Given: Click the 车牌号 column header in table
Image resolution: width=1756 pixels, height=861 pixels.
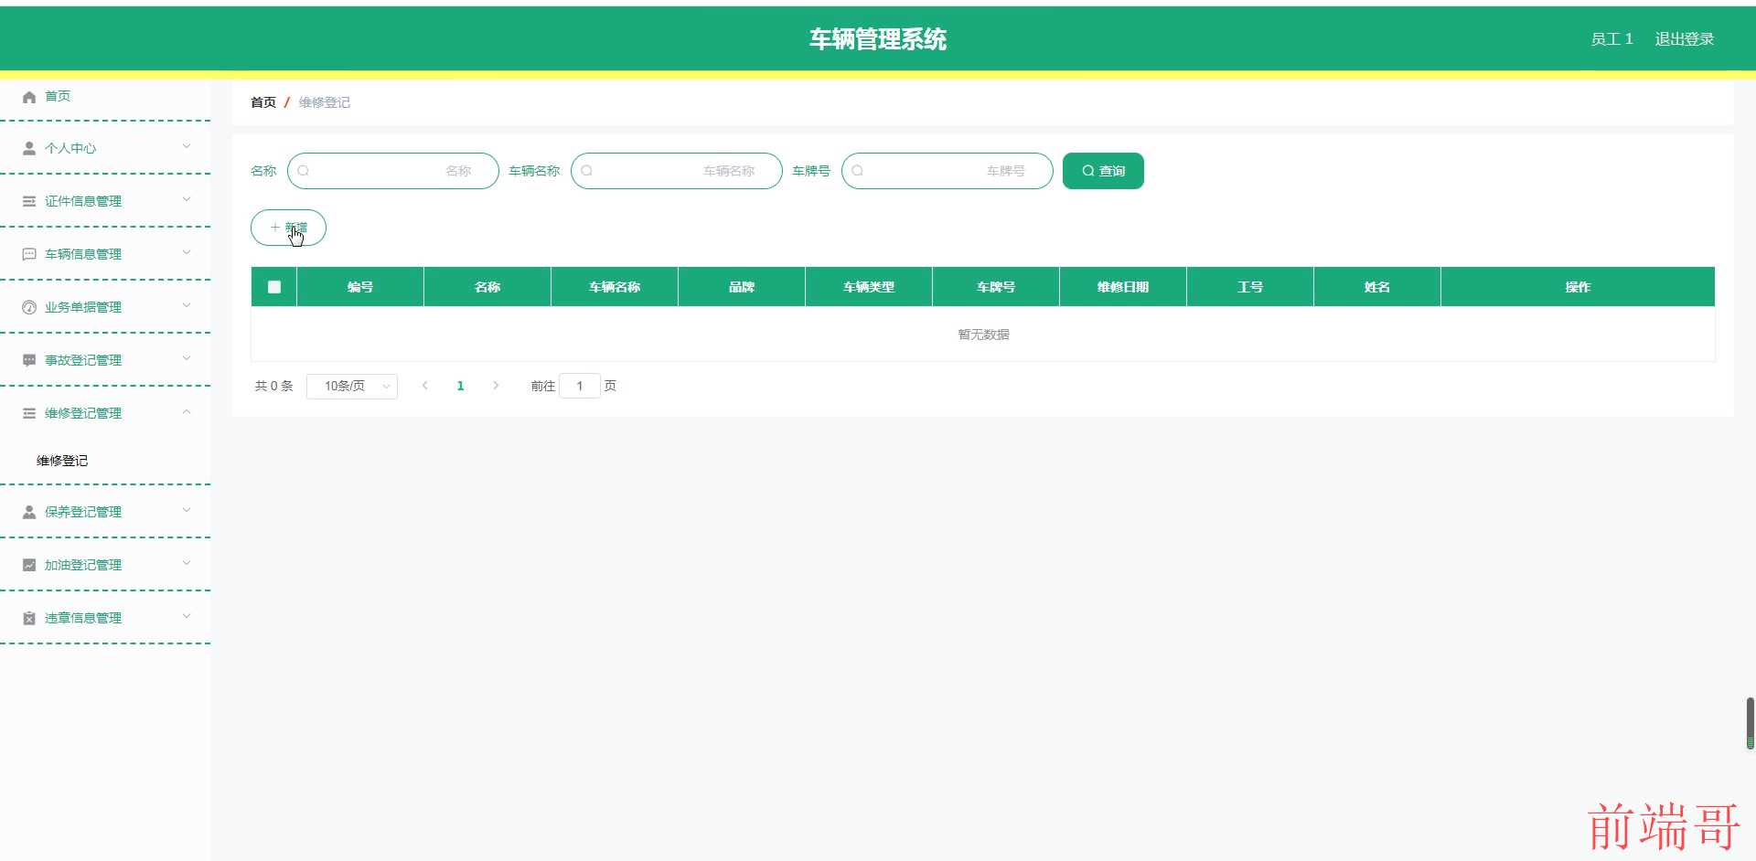Looking at the screenshot, I should [996, 287].
